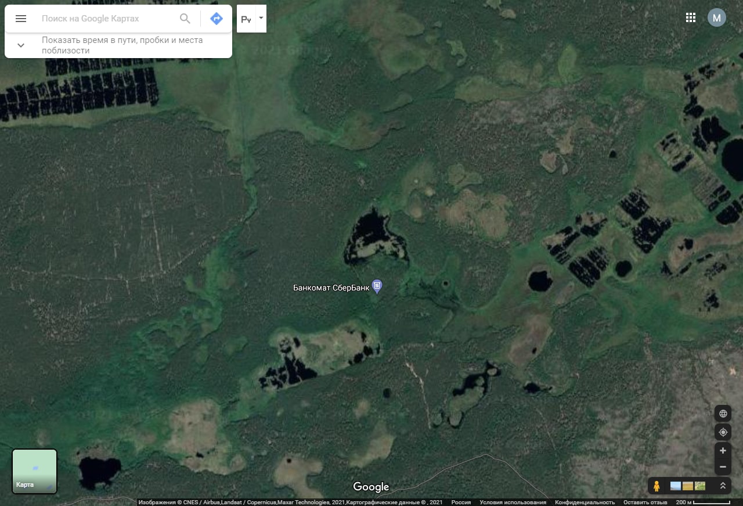Click the 'Ру' keyboard language button
Screen dimensions: 743x506
point(246,19)
